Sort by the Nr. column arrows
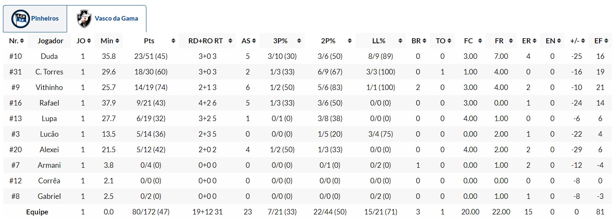The width and height of the screenshot is (616, 222). 22,41
